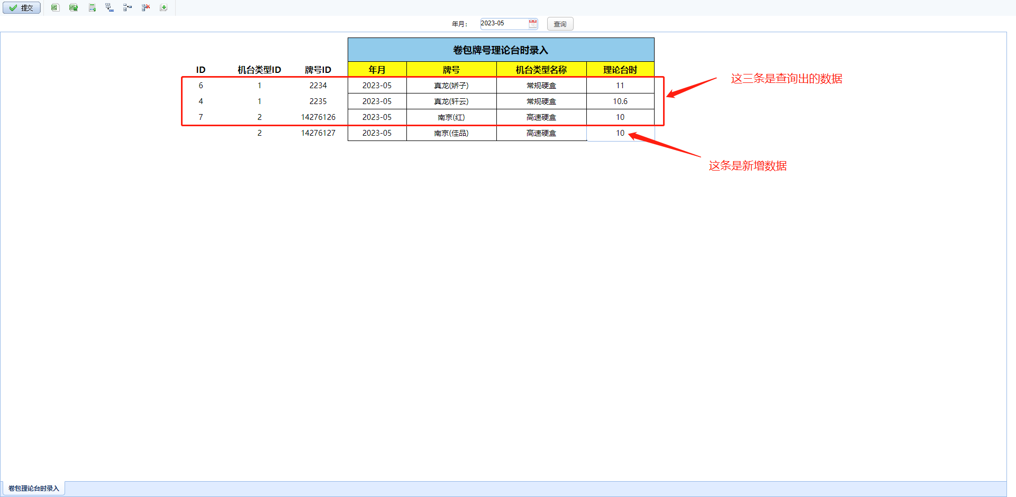Select the 卷包理论台时录入 bottom tab
The height and width of the screenshot is (497, 1016).
[34, 489]
